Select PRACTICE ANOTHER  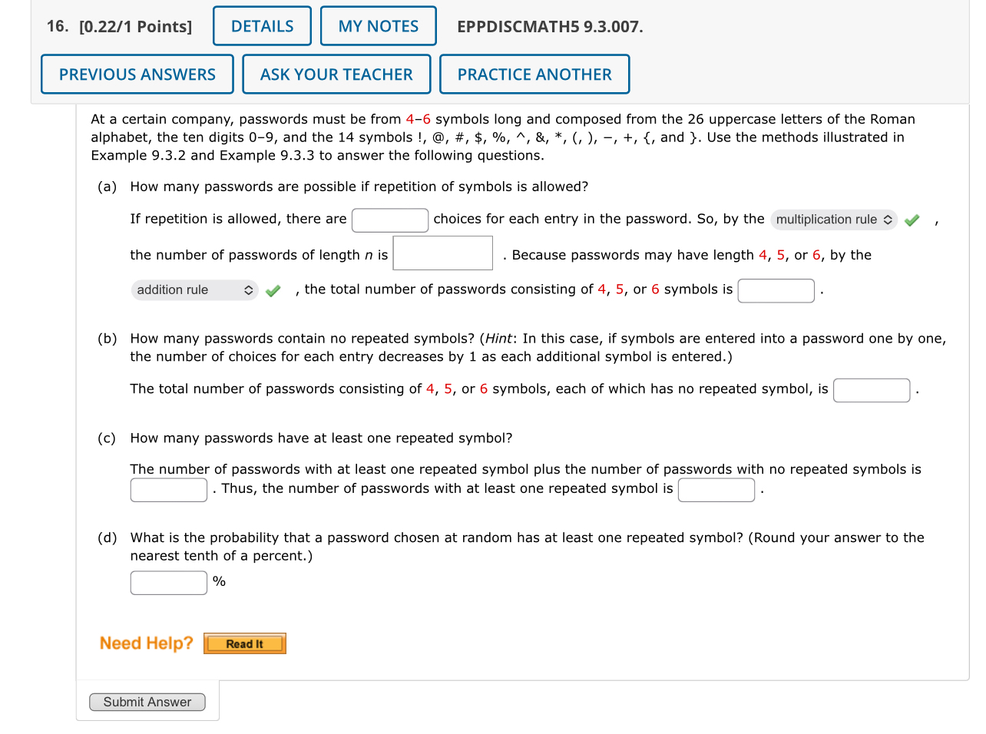click(x=534, y=74)
